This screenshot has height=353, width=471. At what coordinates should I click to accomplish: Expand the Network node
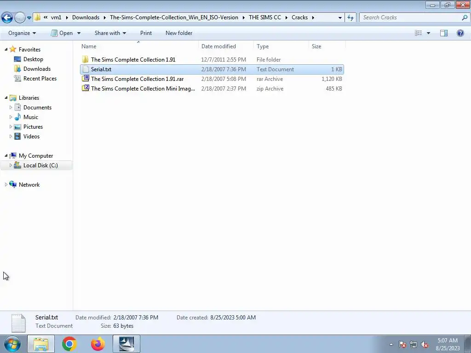point(6,185)
